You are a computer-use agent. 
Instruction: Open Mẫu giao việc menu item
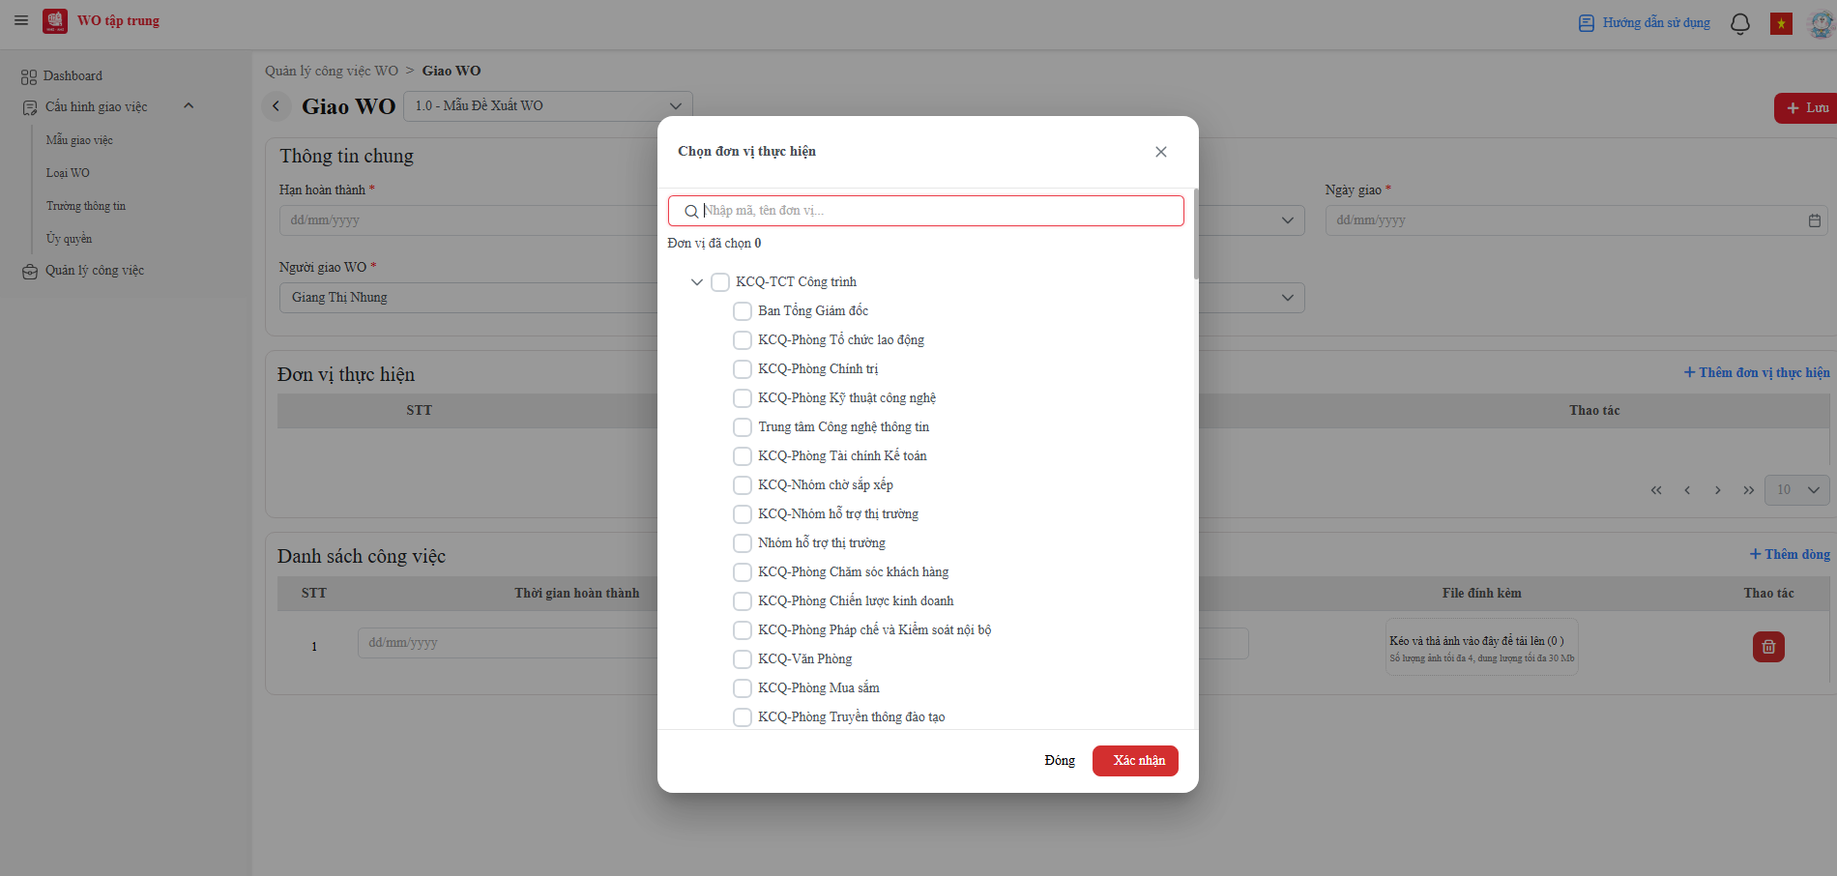[x=79, y=140]
